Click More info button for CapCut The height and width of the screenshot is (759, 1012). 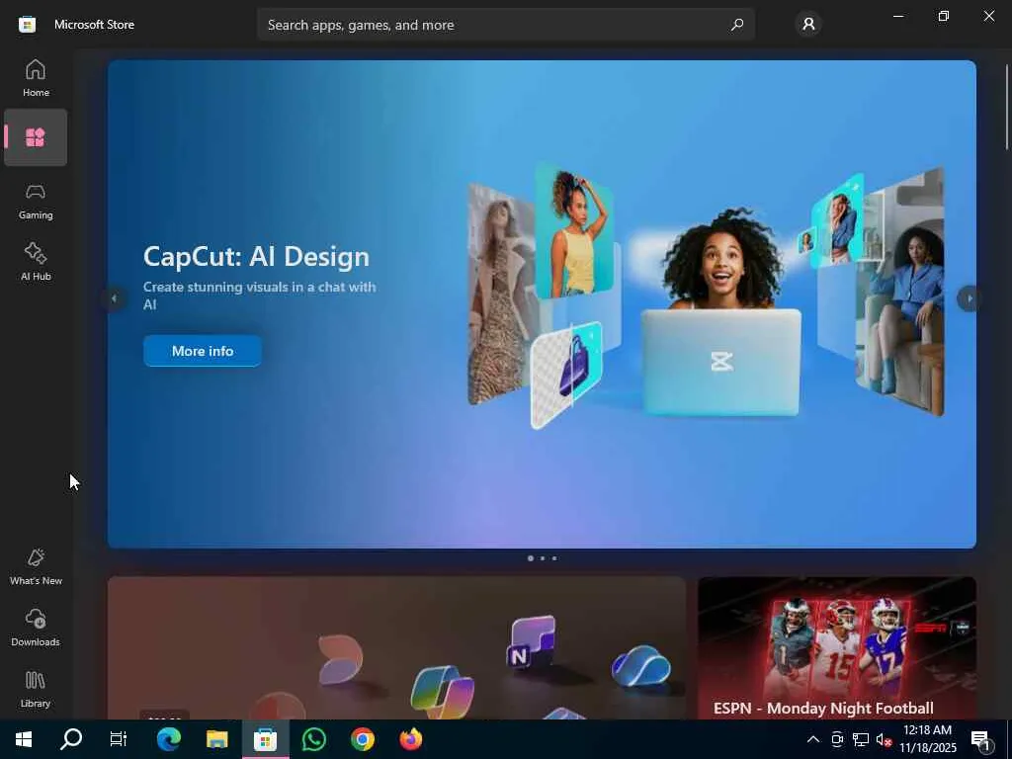point(203,351)
